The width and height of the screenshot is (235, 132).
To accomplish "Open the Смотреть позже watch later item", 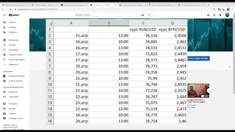I will 15,55.
